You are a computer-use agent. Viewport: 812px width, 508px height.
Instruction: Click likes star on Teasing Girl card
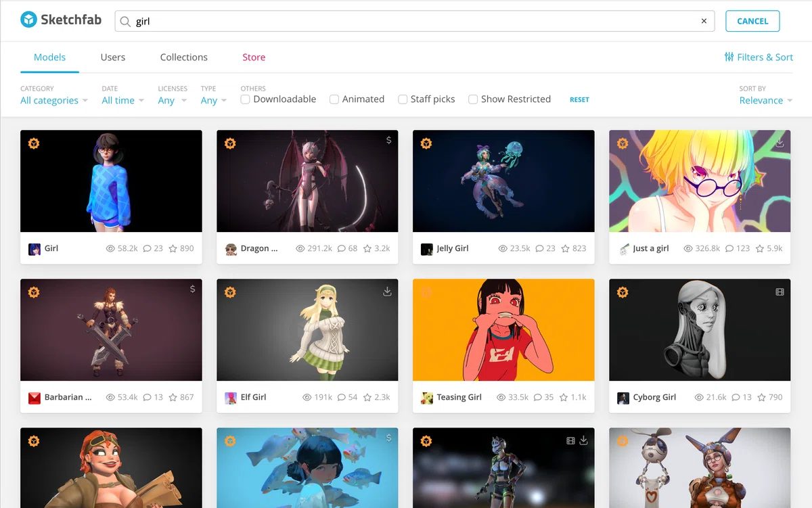click(564, 397)
